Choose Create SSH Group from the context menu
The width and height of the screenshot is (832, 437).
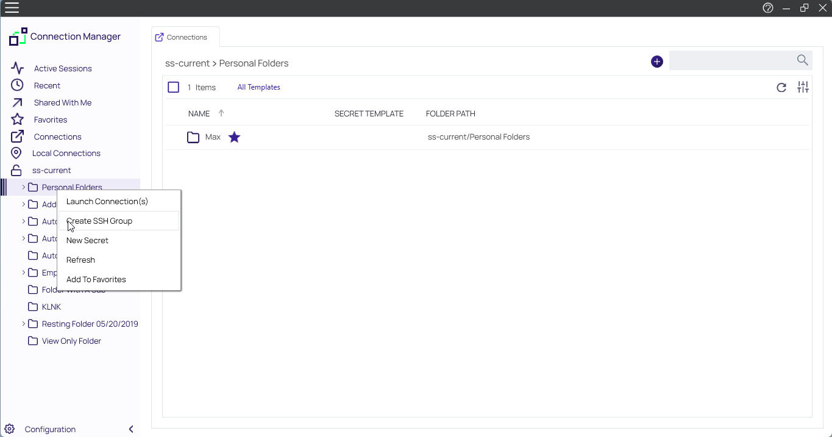[x=99, y=221]
